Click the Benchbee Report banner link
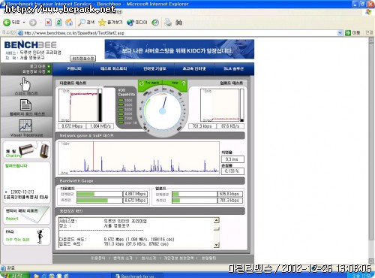The height and width of the screenshot is (278, 375). pyautogui.click(x=26, y=215)
